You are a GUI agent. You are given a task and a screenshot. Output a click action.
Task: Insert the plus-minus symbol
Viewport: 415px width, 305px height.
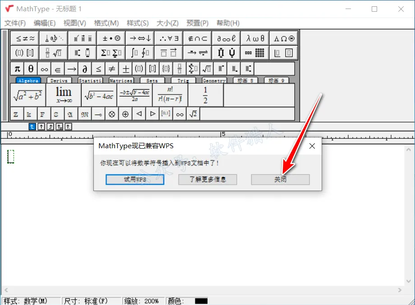(x=125, y=69)
